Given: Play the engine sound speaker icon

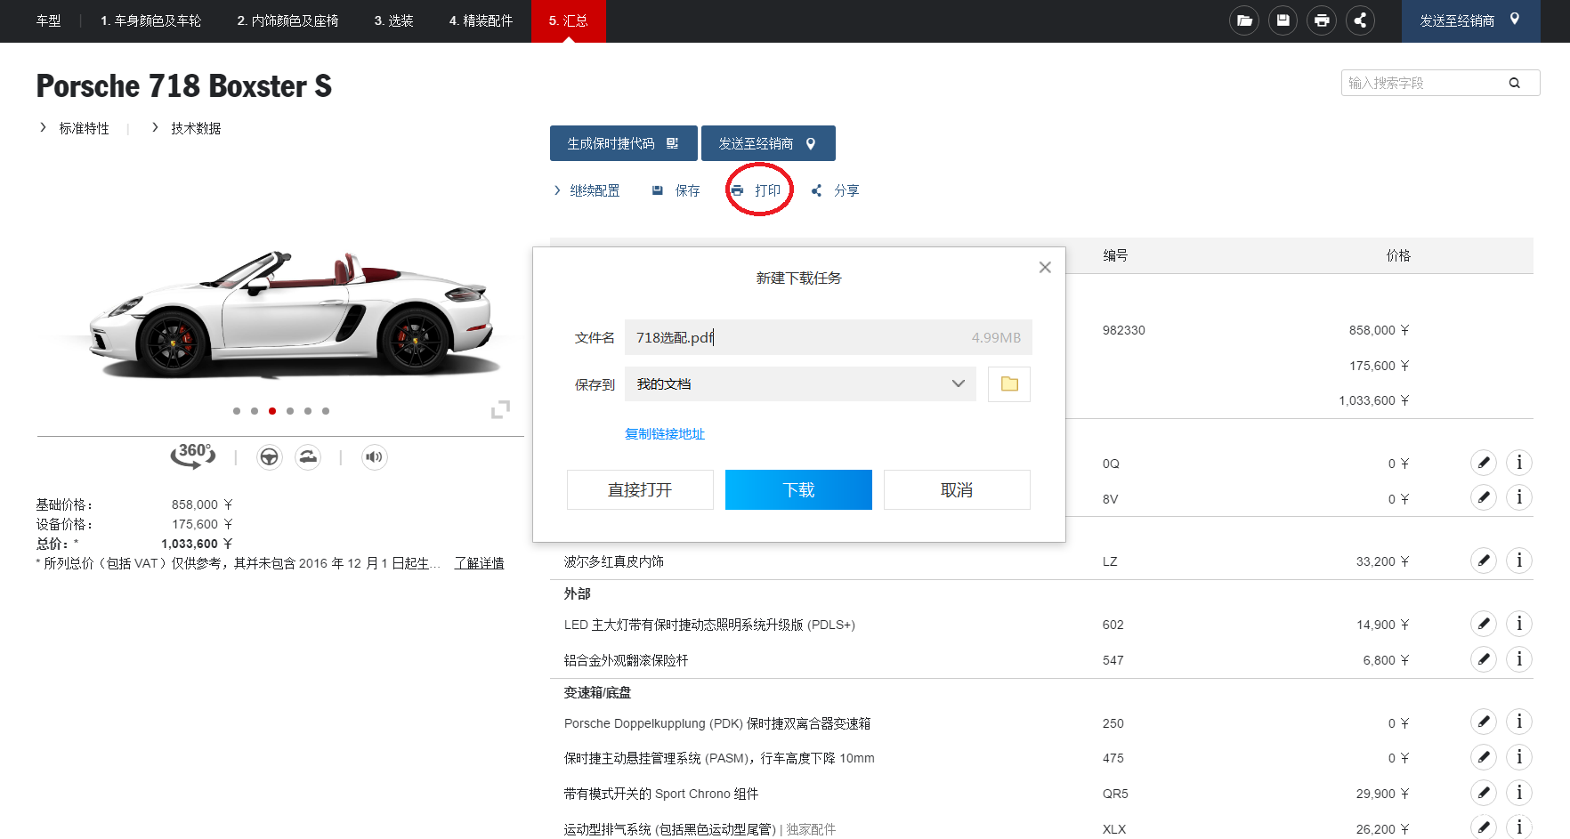Looking at the screenshot, I should (375, 457).
